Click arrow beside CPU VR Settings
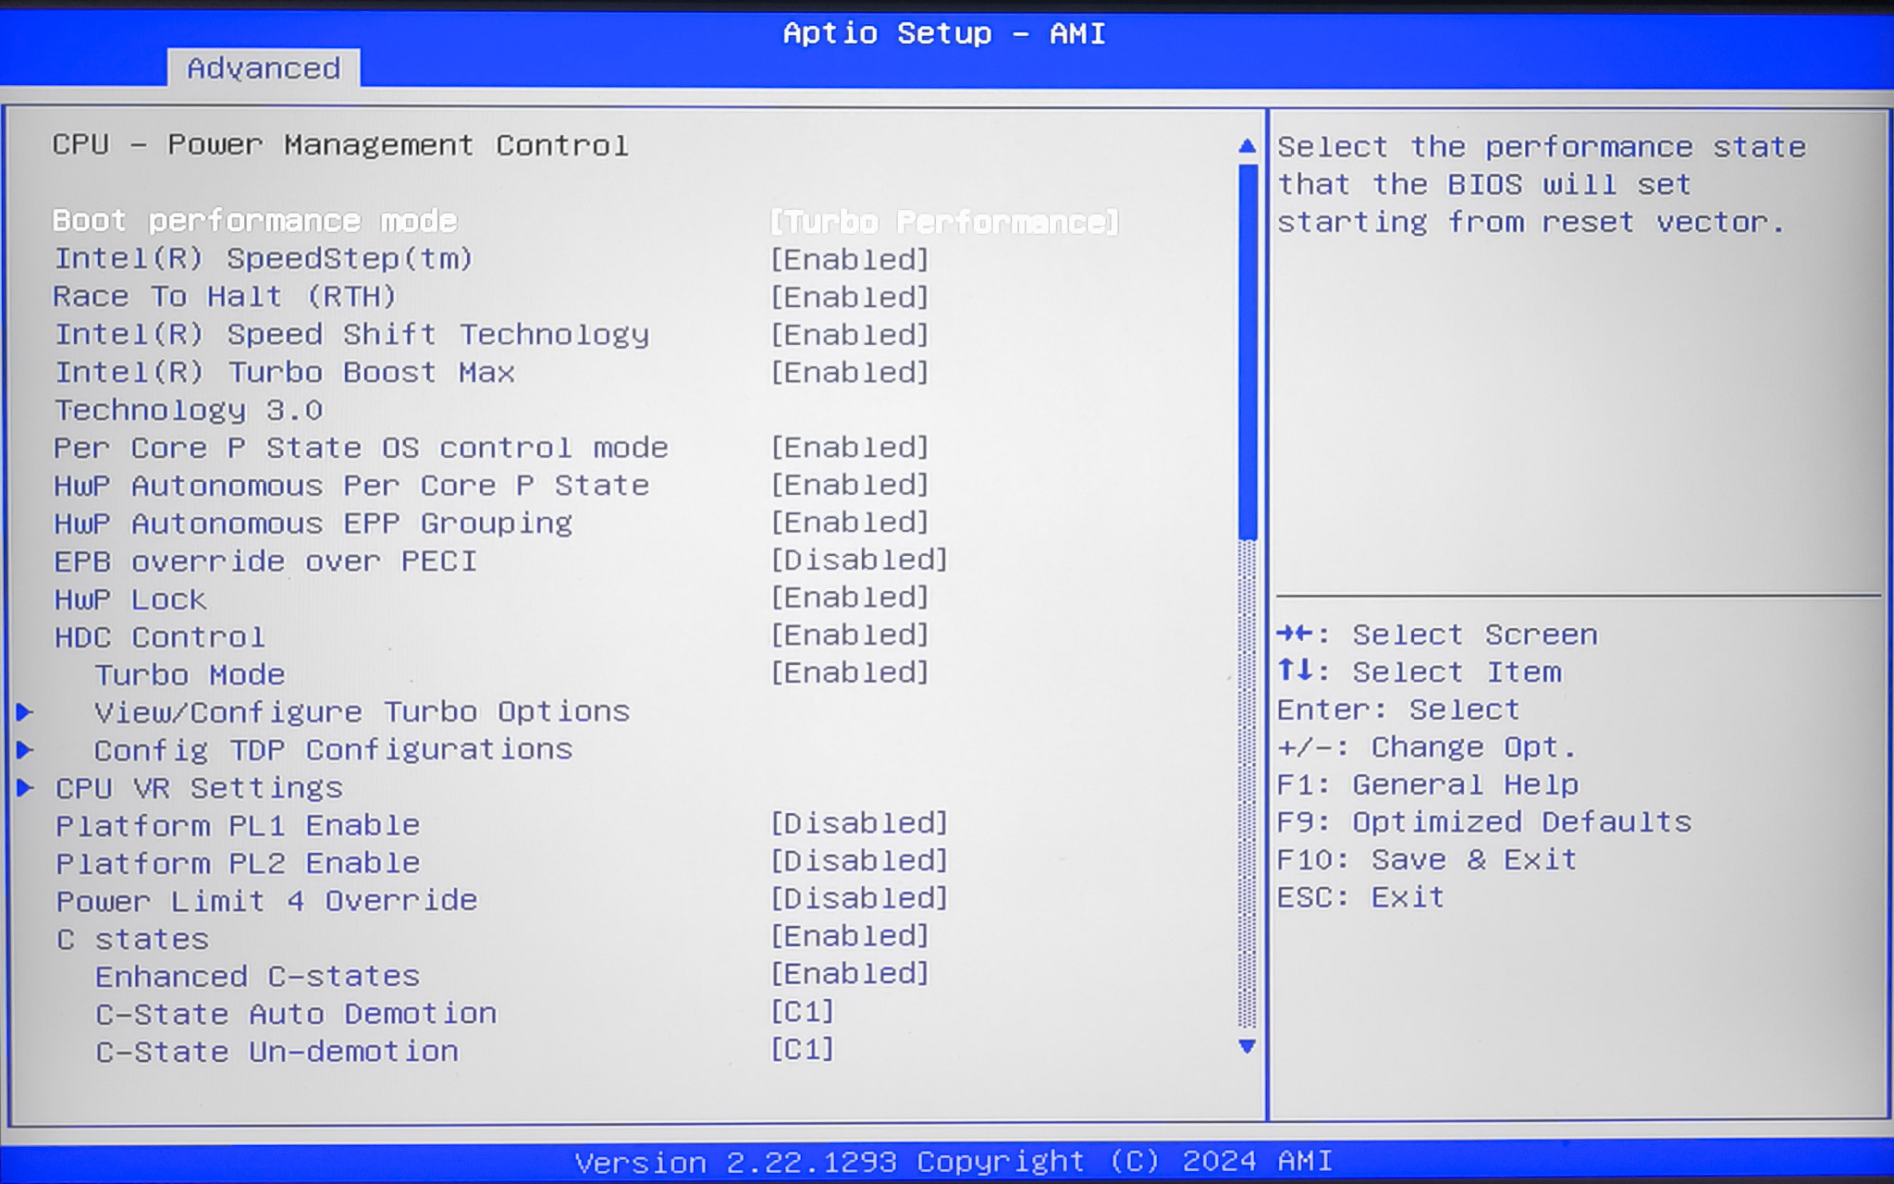1894x1184 pixels. pyautogui.click(x=25, y=788)
